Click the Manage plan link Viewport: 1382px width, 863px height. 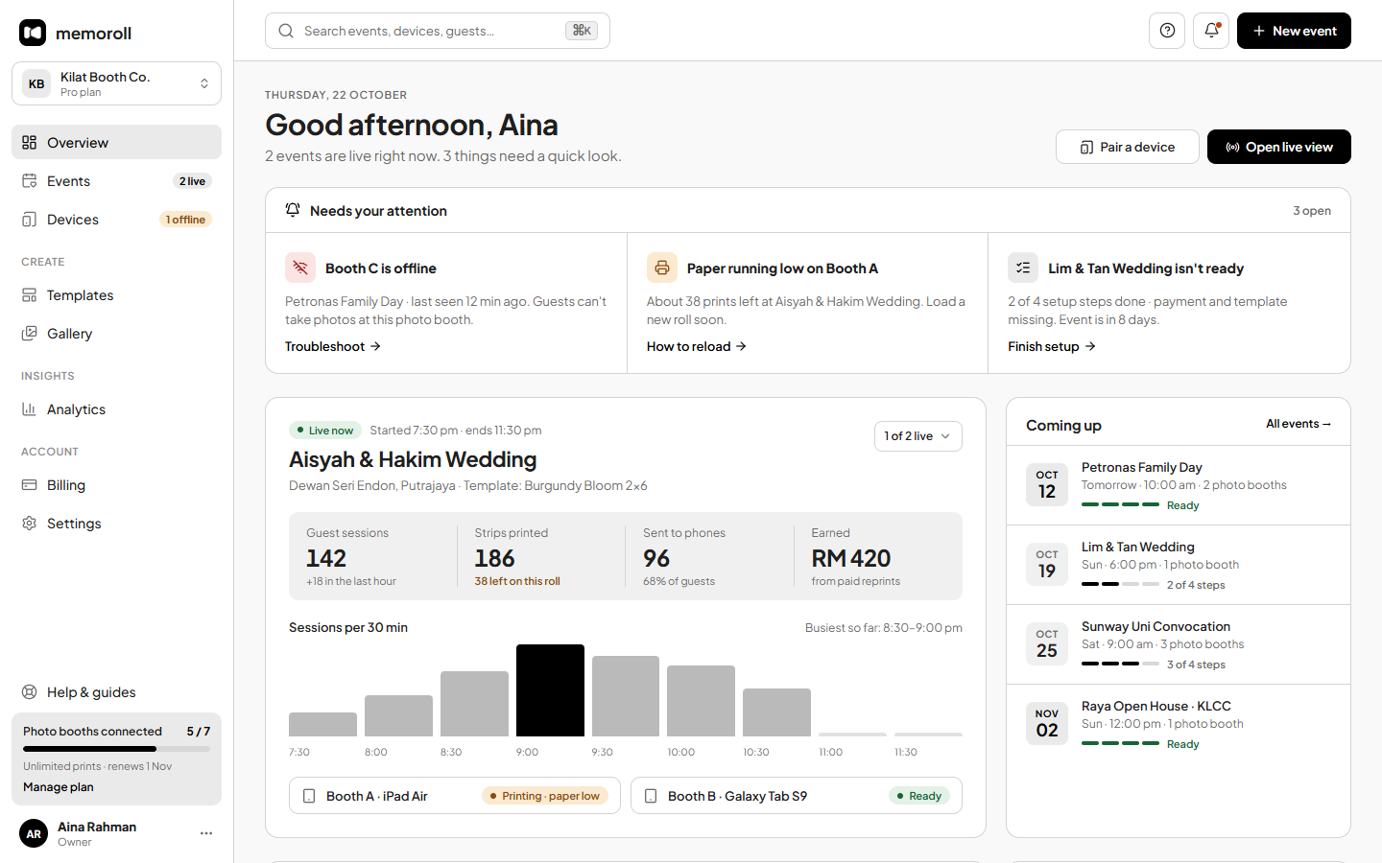point(59,787)
